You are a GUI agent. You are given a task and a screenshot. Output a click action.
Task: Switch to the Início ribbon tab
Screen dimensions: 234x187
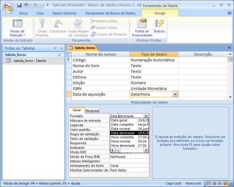click(x=23, y=13)
